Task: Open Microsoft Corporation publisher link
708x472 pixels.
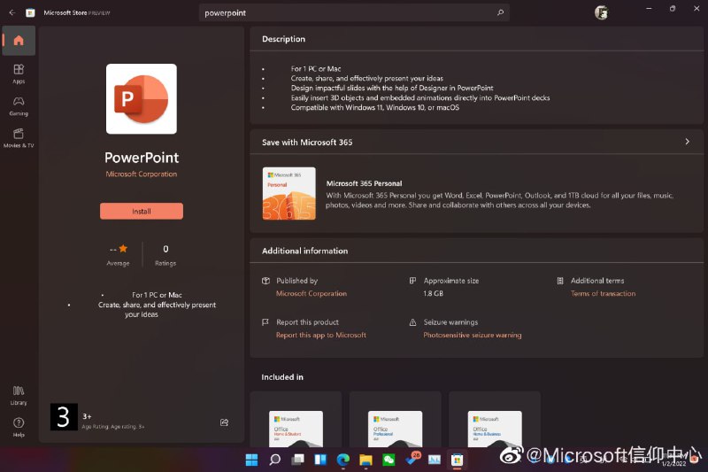Action: 312,293
